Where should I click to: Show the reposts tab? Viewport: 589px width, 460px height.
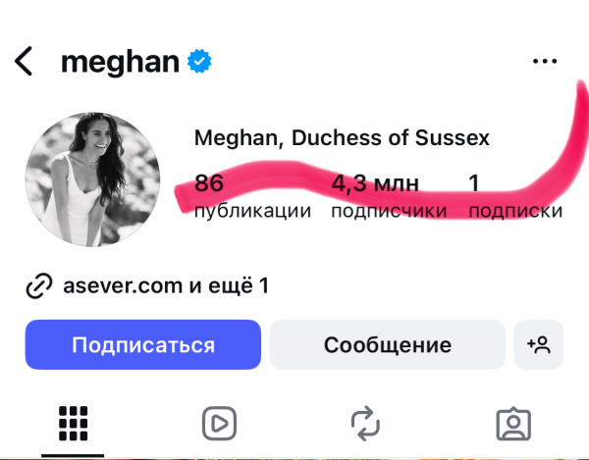pos(365,423)
